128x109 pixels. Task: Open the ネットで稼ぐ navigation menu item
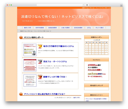point(100,28)
